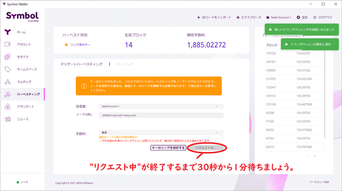Image resolution: width=342 pixels, height=191 pixels.
Task: Open アグリゲート menu item
Action: 26,107
